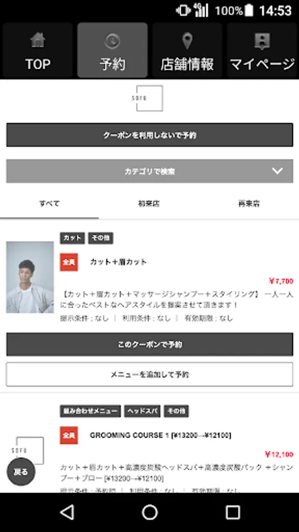The width and height of the screenshot is (299, 532).
Task: Tap the Android home circle icon
Action: click(x=149, y=512)
